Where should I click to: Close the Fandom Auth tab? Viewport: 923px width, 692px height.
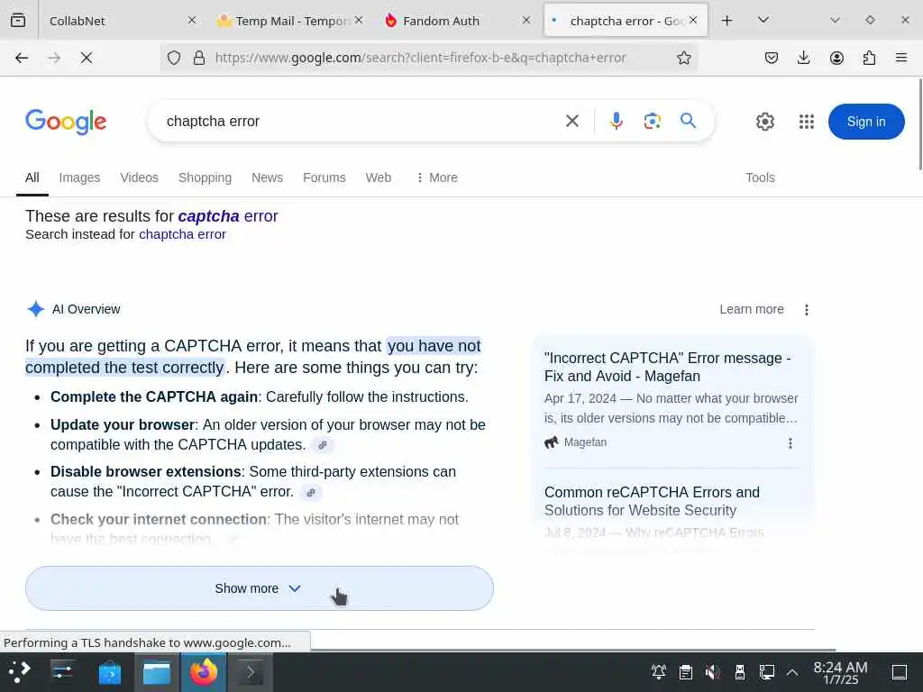point(526,21)
